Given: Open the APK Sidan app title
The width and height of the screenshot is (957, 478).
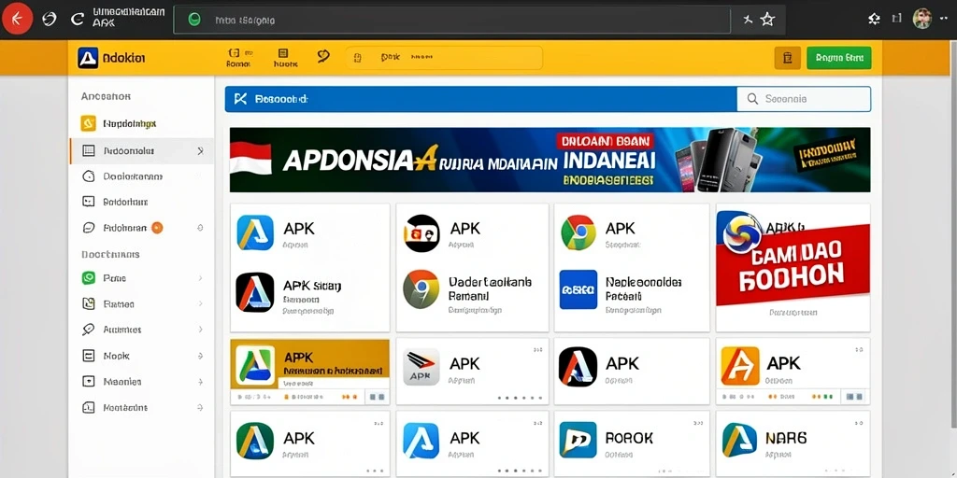Looking at the screenshot, I should tap(312, 285).
